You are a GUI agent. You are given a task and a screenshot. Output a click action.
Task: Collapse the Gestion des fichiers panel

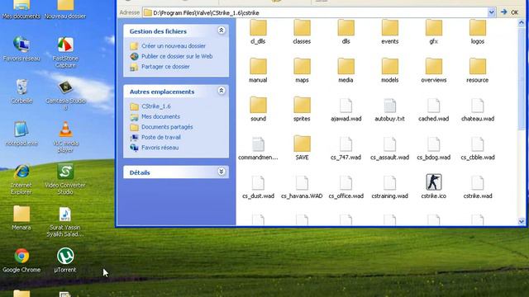[x=222, y=31]
